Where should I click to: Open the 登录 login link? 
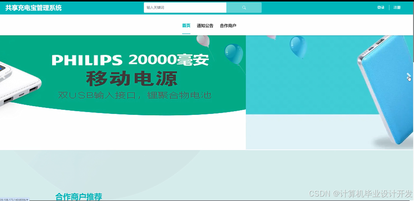pos(381,8)
